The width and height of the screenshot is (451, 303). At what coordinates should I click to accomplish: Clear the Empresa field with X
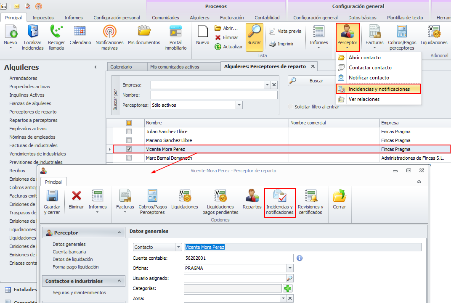click(274, 85)
